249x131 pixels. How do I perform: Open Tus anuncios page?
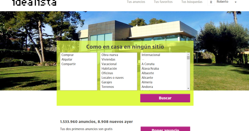(x=136, y=2)
